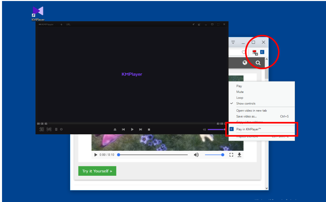The width and height of the screenshot is (326, 202).
Task: Bookmark page with the heart icon
Action: pos(244,52)
